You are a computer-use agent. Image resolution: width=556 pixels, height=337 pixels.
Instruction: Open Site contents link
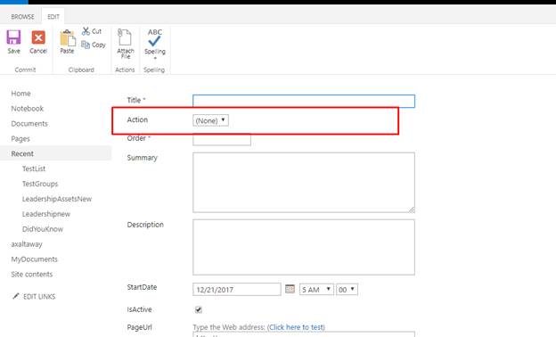[x=31, y=275]
